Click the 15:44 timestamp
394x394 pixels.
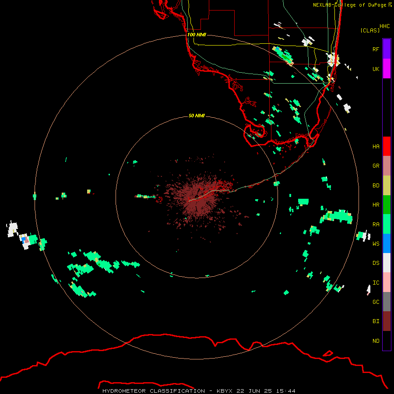[x=285, y=391]
